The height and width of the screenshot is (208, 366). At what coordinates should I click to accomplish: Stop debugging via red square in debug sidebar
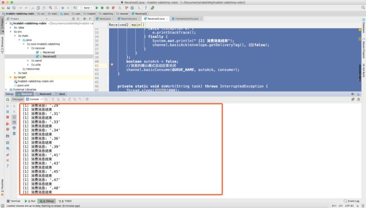[x=7, y=117]
